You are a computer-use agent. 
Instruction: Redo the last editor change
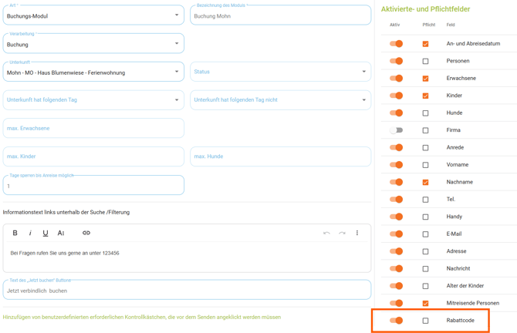click(x=342, y=233)
